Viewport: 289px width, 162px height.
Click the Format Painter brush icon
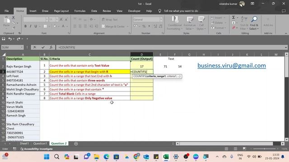14,27
